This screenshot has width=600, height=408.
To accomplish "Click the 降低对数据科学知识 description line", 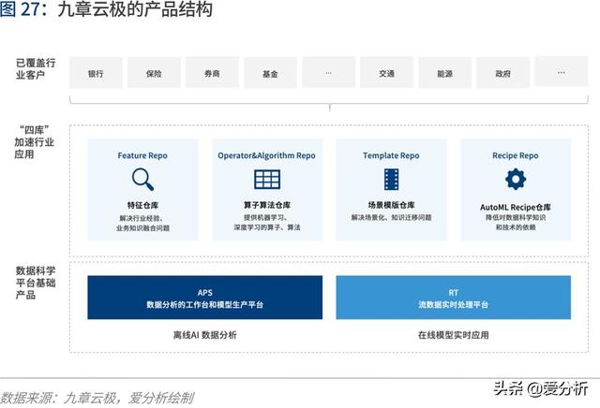I will (516, 217).
